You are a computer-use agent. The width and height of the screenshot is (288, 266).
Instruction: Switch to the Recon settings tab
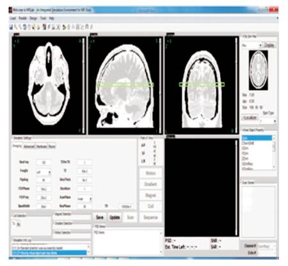[52, 146]
